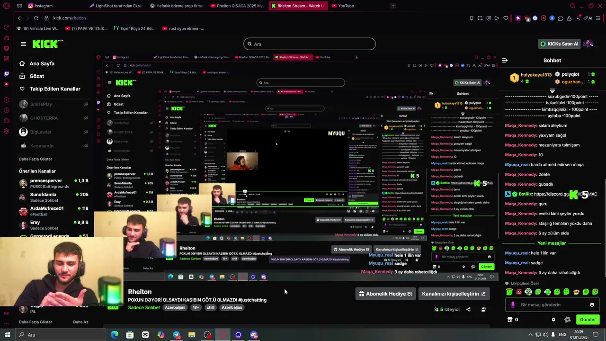The width and height of the screenshot is (606, 341).
Task: Open the Kick hamburger sidebar menu
Action: (x=23, y=44)
